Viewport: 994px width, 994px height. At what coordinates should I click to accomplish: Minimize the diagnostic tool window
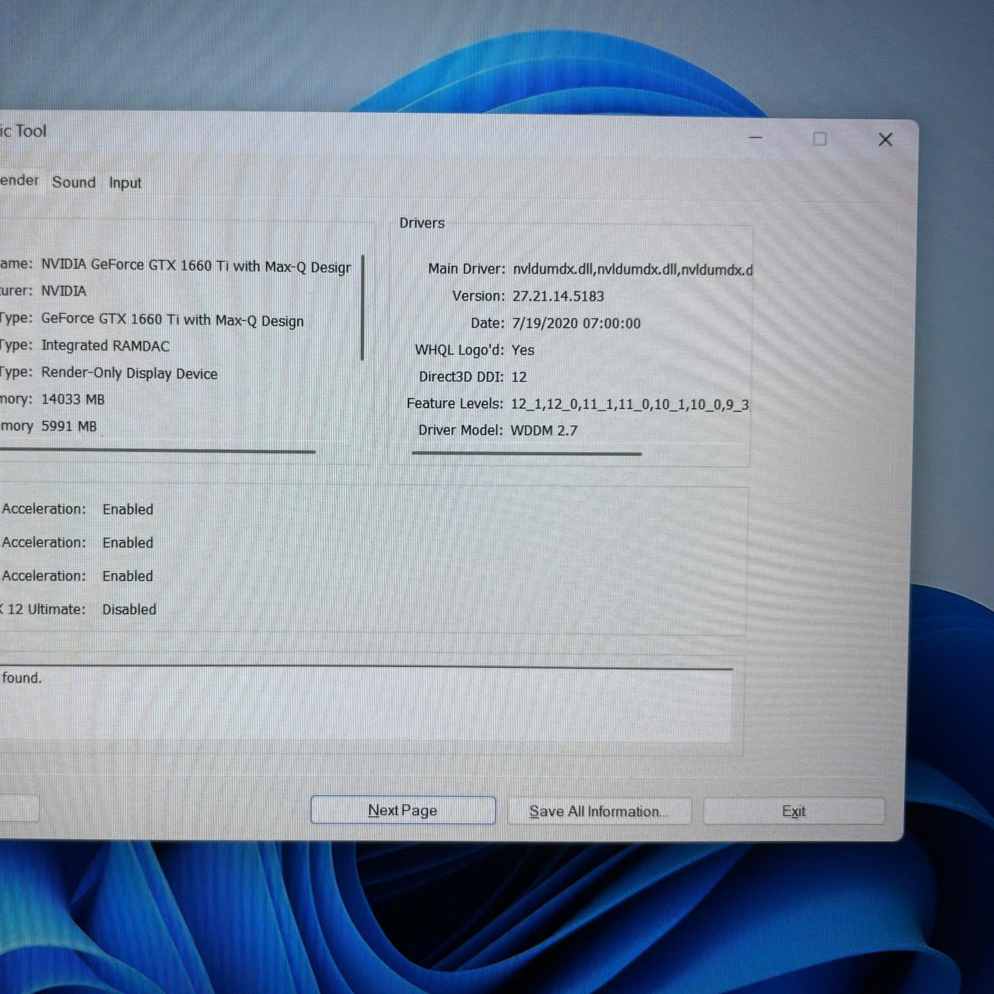pyautogui.click(x=755, y=138)
